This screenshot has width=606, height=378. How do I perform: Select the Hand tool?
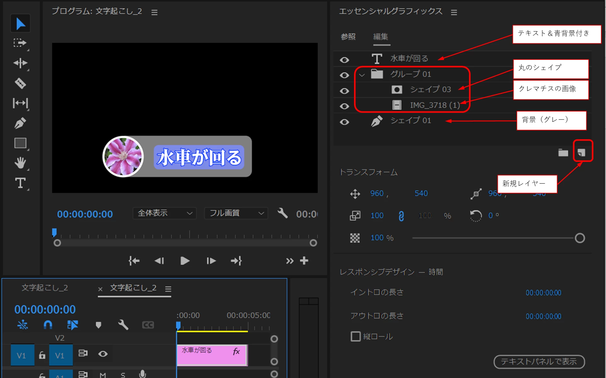coord(20,163)
